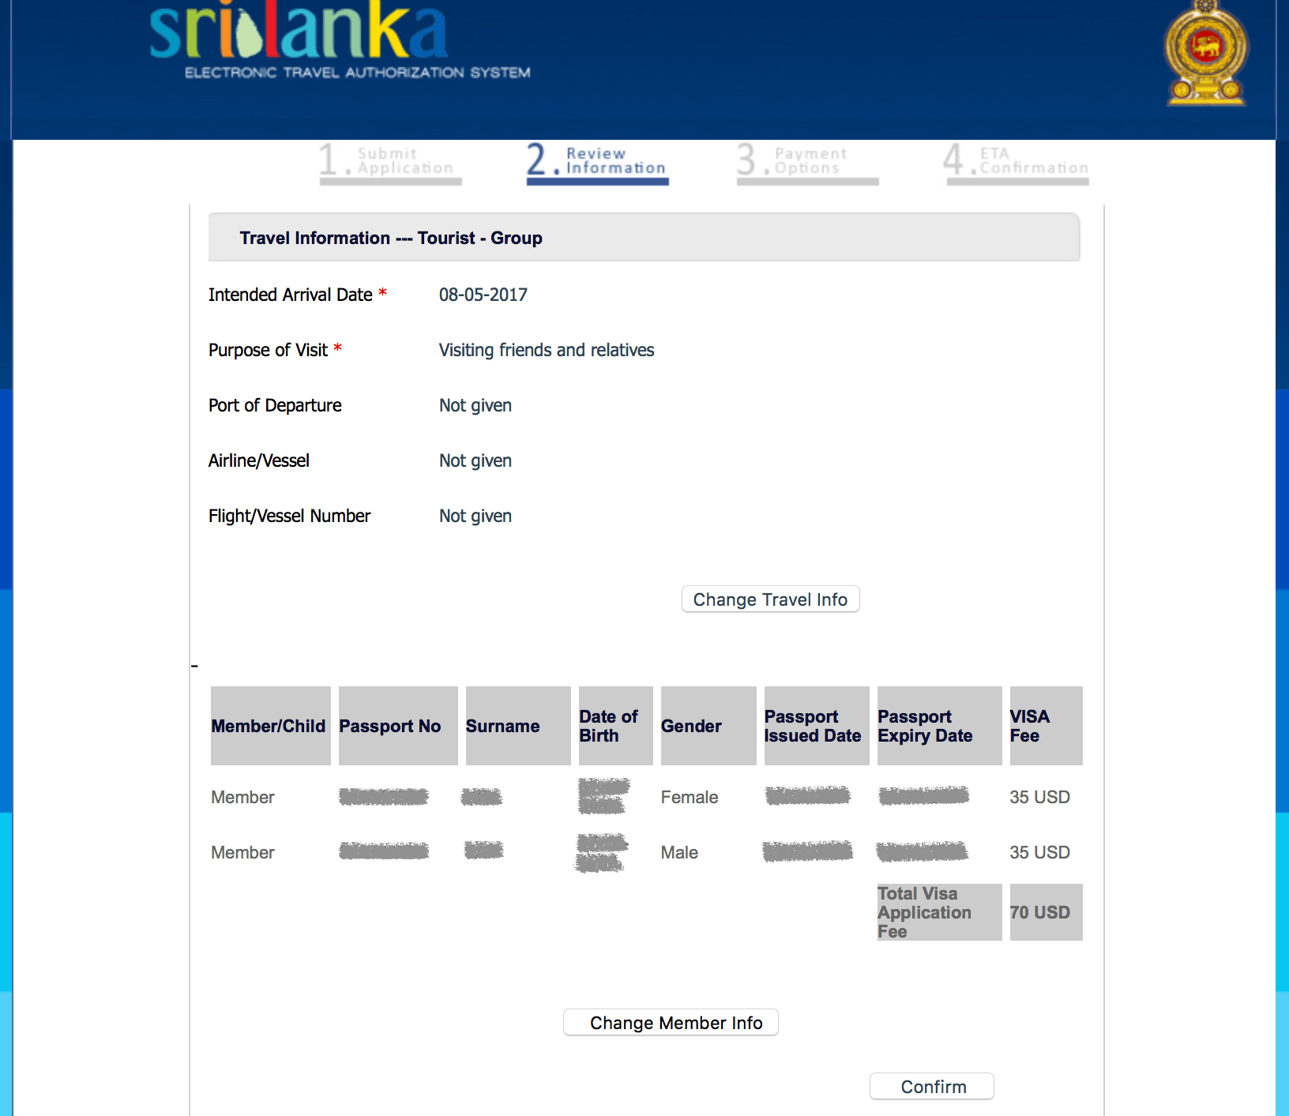Click 'Not given' beside Port of Departure
The image size is (1289, 1116).
point(475,405)
